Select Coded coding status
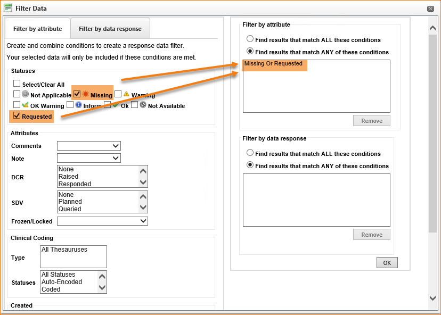This screenshot has height=315, width=441. 51,289
